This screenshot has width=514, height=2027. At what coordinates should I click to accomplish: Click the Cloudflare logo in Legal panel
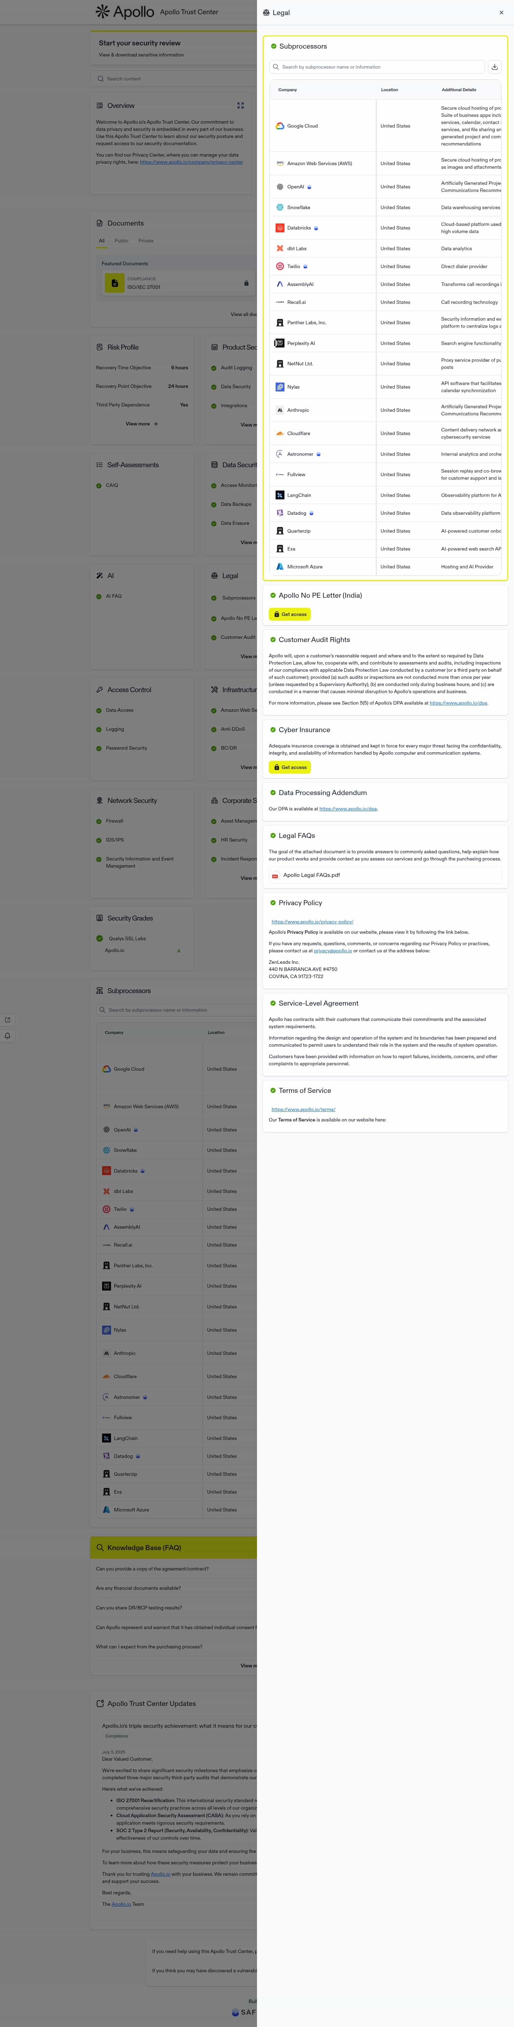pos(280,434)
